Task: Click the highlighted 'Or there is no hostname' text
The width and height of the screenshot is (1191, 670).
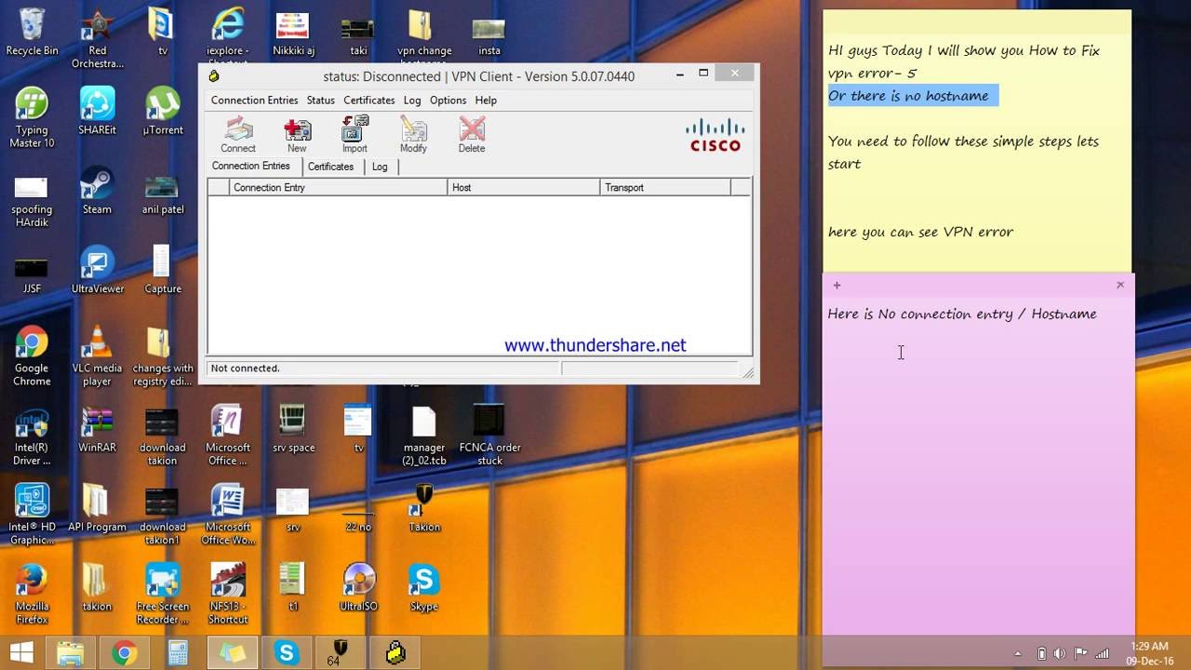Action: 912,96
